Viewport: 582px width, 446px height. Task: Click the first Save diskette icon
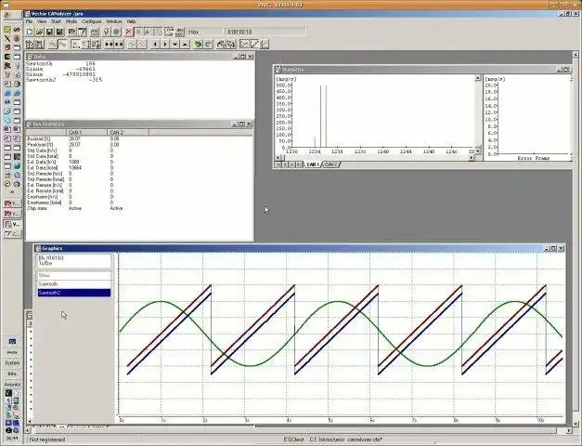tap(49, 32)
